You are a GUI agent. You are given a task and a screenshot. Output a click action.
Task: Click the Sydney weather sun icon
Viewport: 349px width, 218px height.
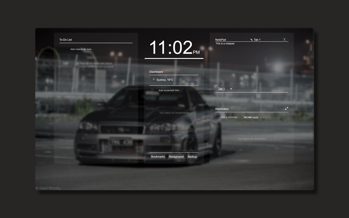click(153, 80)
